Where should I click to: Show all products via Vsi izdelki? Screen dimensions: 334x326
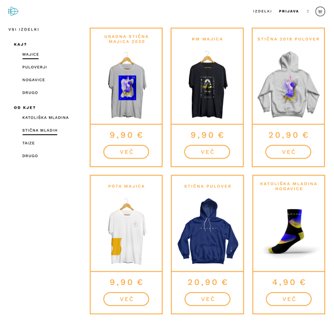24,29
